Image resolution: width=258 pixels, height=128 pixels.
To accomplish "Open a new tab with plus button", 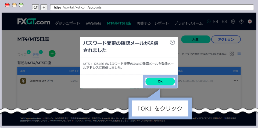I will pos(44,7).
